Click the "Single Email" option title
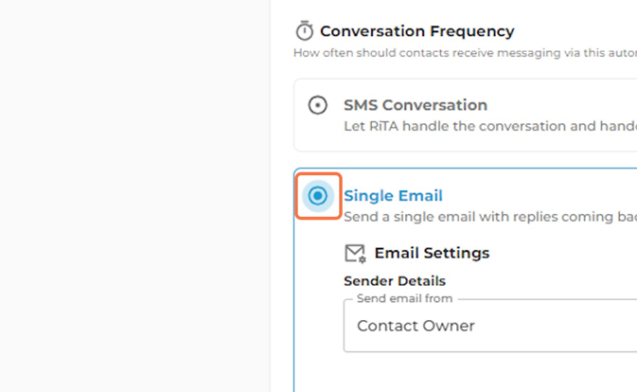637x392 pixels. tap(393, 196)
